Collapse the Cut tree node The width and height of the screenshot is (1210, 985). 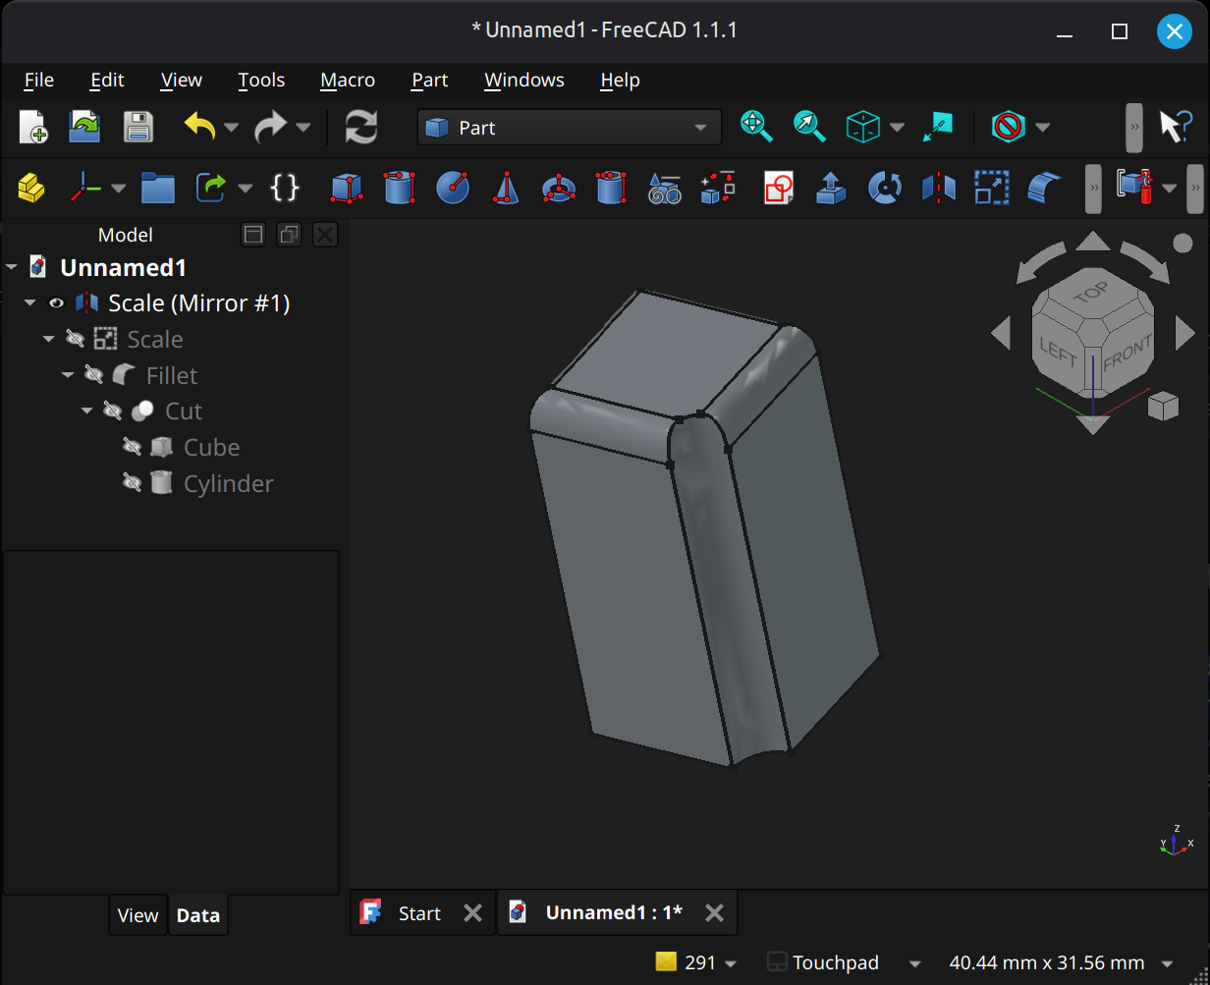point(86,411)
